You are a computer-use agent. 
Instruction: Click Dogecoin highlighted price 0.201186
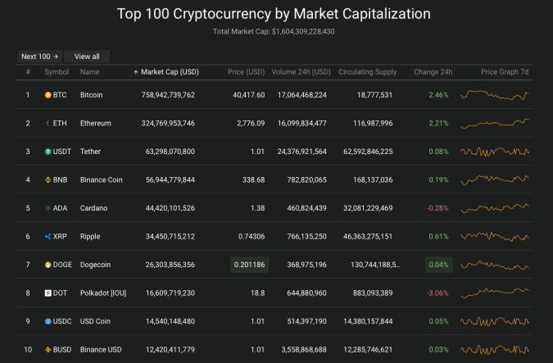(x=249, y=265)
